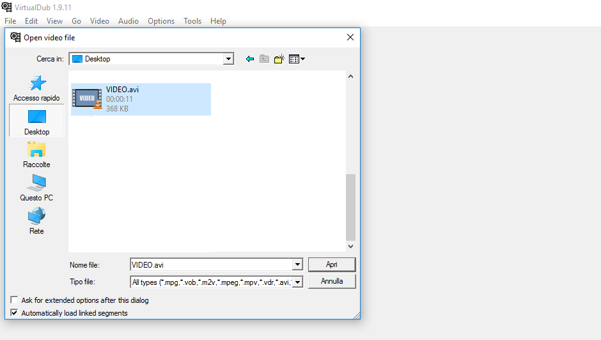
Task: Open the Audio menu
Action: 129,20
